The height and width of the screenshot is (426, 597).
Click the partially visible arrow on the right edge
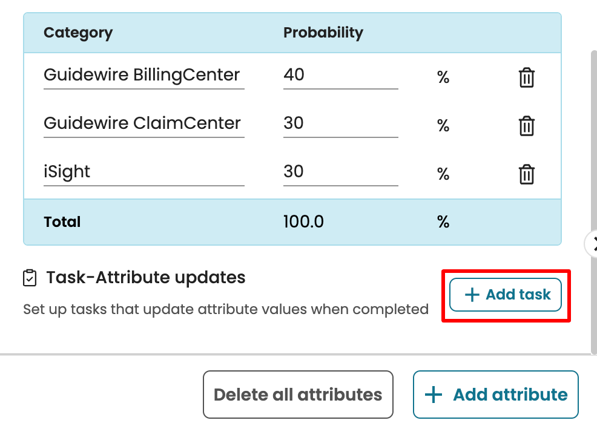click(592, 244)
